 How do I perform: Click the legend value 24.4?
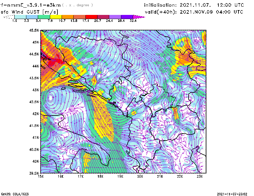pos(109,21)
